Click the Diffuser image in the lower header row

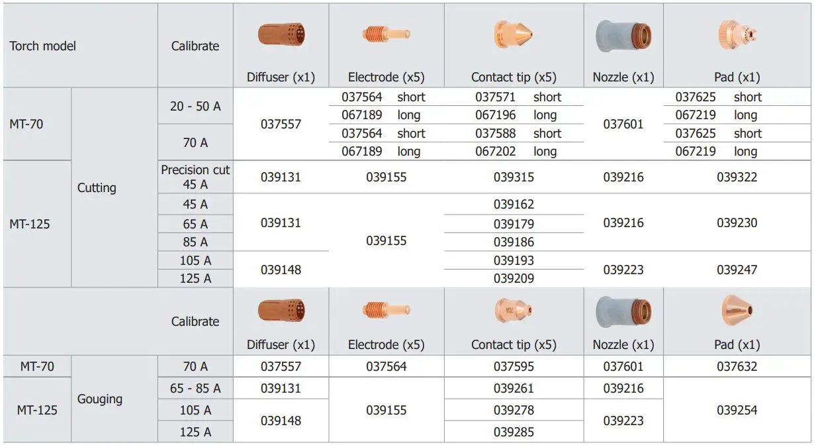281,310
